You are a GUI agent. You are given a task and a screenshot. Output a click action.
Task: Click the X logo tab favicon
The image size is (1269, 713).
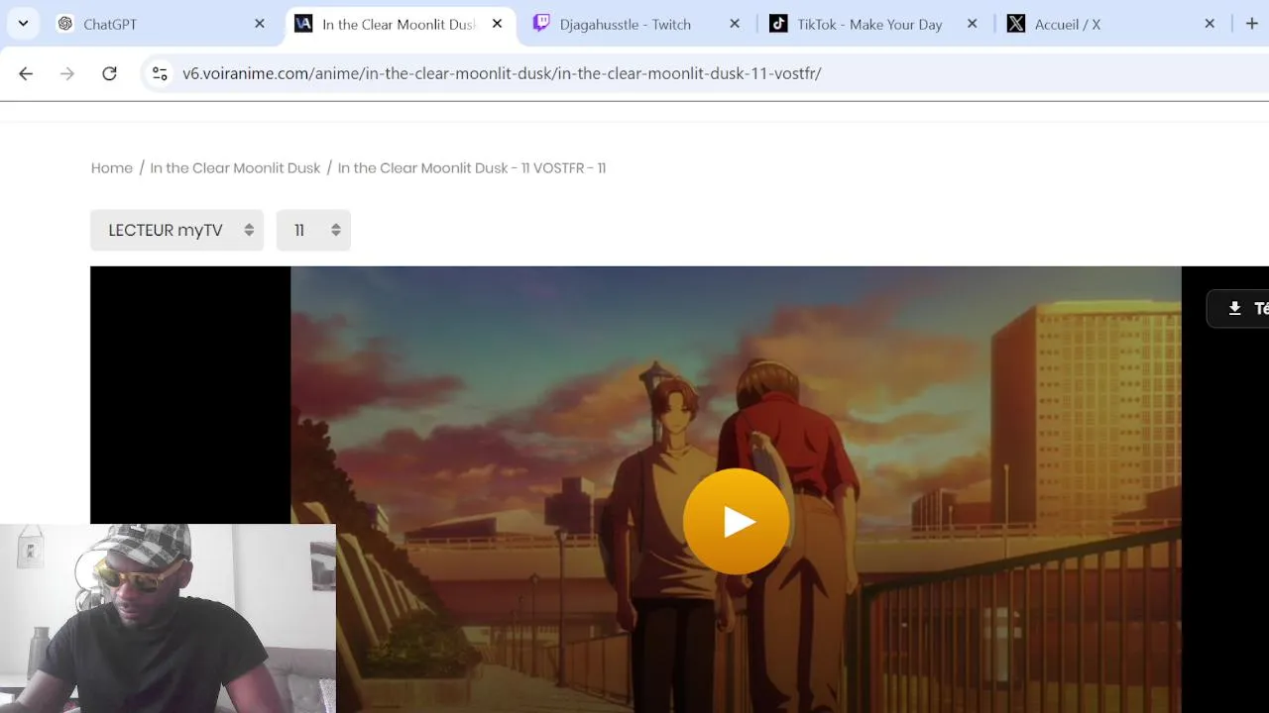click(x=1016, y=24)
